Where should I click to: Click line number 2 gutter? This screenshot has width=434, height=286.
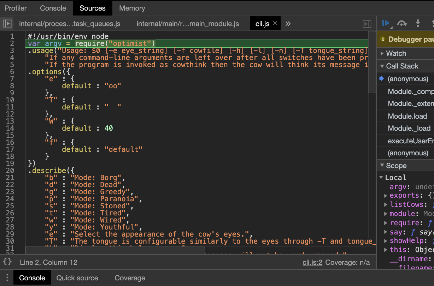12,43
